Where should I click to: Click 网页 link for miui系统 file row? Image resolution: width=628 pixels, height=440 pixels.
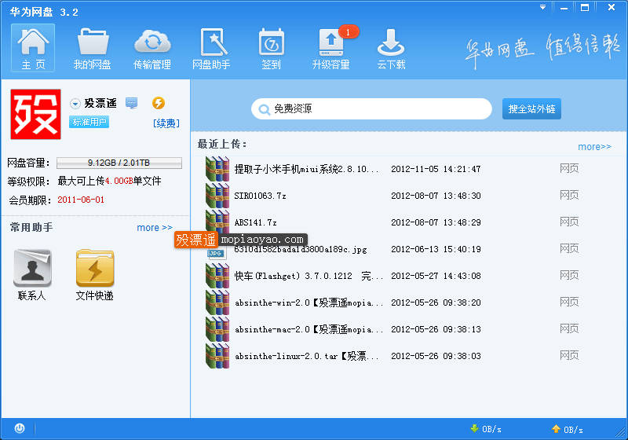[569, 169]
